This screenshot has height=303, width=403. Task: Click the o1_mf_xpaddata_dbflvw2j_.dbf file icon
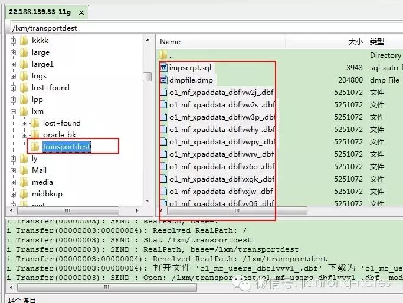click(163, 92)
